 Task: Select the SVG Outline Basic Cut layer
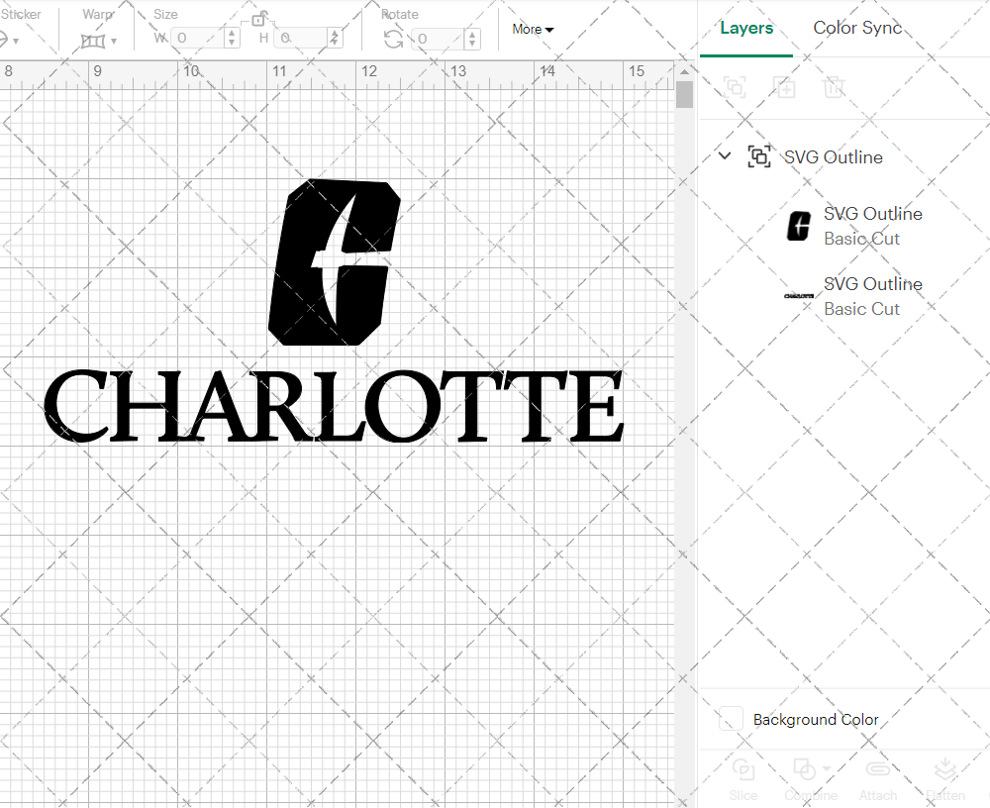coord(872,225)
